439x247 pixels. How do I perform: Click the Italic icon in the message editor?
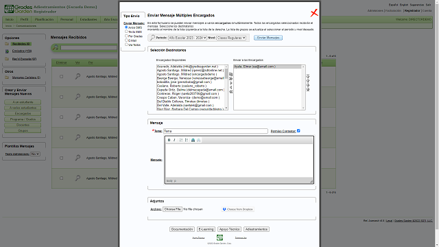pos(174,140)
